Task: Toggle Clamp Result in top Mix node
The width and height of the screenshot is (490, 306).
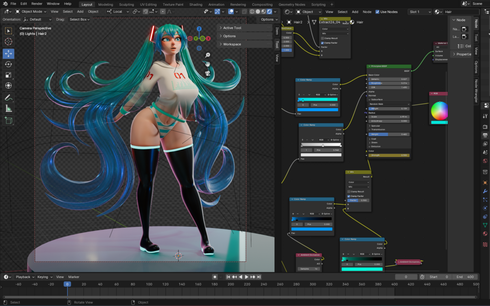Action: click(322, 38)
